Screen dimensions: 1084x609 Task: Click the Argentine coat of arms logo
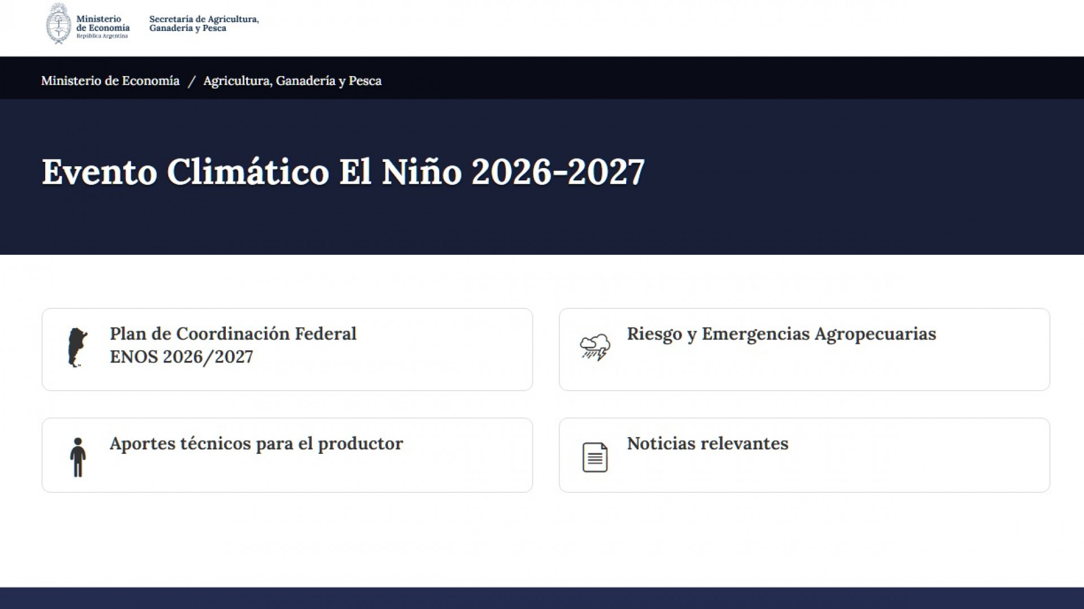pos(58,24)
